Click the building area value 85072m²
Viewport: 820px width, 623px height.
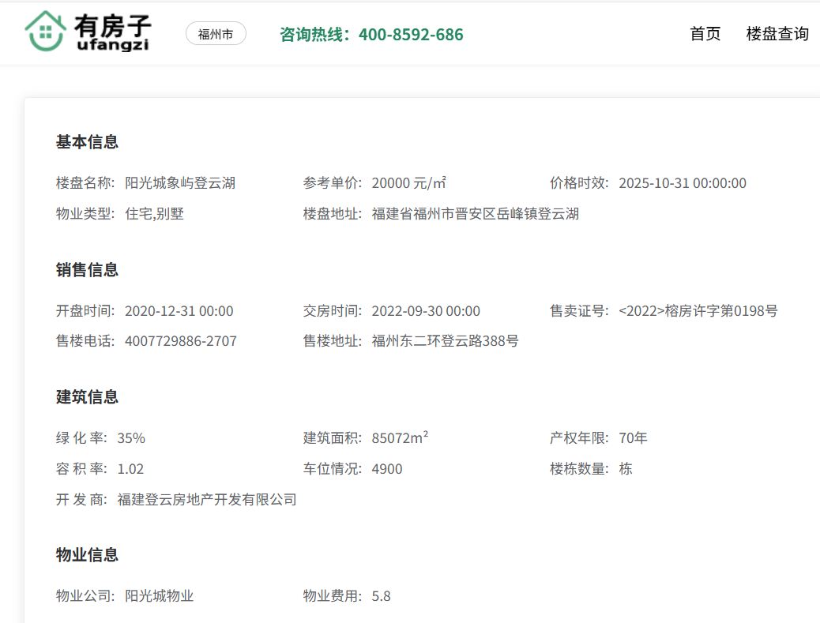click(400, 438)
